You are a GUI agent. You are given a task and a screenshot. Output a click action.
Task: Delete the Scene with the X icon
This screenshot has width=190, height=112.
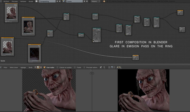[87, 1]
